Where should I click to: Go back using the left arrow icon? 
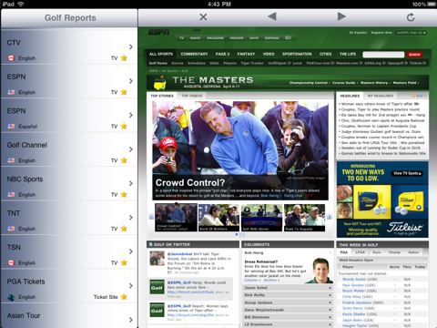(x=272, y=16)
